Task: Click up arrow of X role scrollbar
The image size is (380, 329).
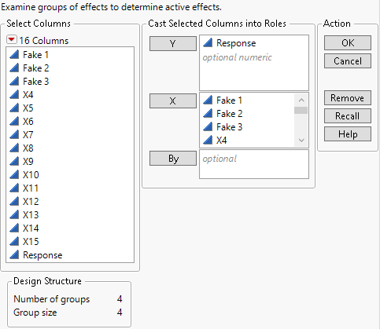Action: pyautogui.click(x=301, y=100)
